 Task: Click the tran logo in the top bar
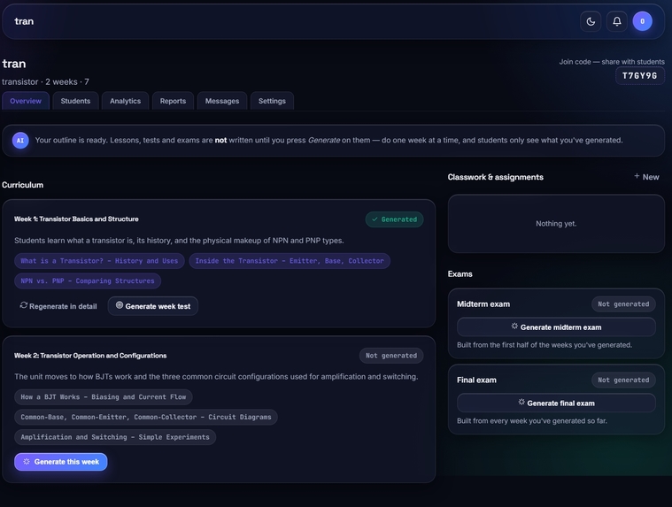24,21
